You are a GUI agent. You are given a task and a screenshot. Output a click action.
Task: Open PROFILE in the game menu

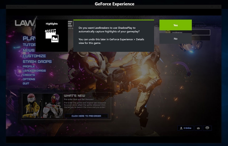[29, 66]
